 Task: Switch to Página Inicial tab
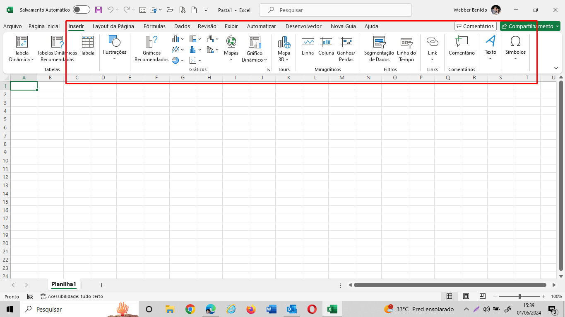click(44, 26)
